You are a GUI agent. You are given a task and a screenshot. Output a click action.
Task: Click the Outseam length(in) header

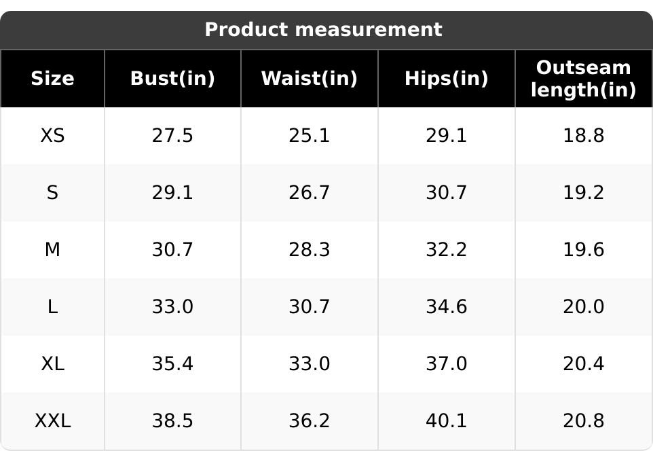pos(583,79)
